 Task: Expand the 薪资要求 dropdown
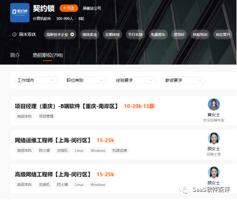click(184, 80)
